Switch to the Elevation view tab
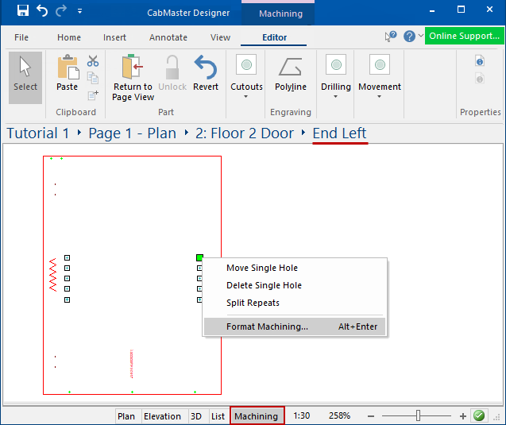 point(162,416)
